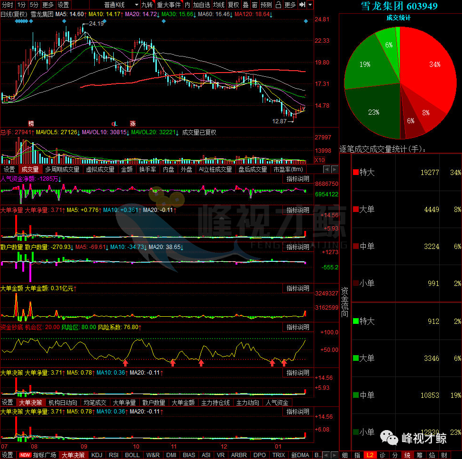
Task: Open 指标广场 with NEW badge
Action: [37, 455]
